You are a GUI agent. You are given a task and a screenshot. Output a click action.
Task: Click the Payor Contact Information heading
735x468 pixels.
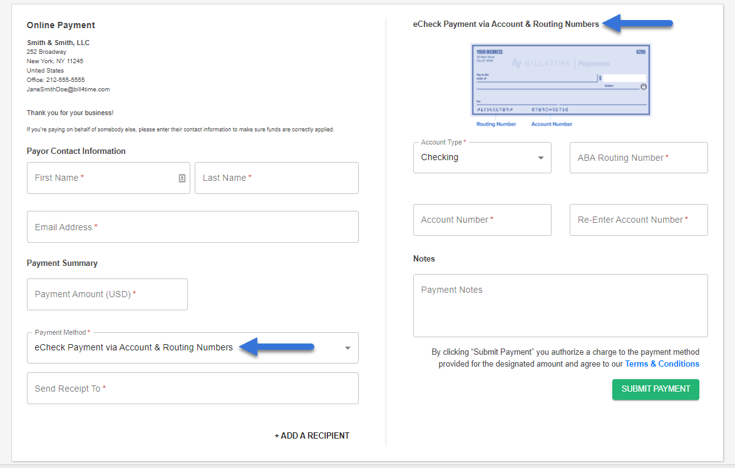pos(76,151)
